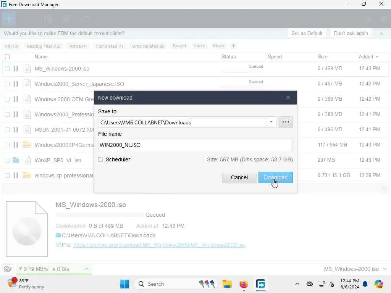Cancel the New download dialog
The image size is (391, 293).
pos(239,177)
